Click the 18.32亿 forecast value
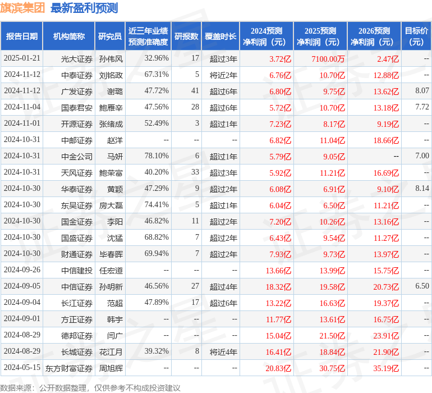Screen dimensions: 432x393 click(278, 286)
